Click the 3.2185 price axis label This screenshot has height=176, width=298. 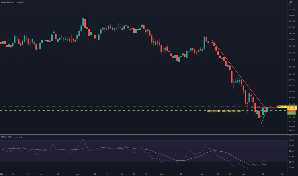(292, 117)
